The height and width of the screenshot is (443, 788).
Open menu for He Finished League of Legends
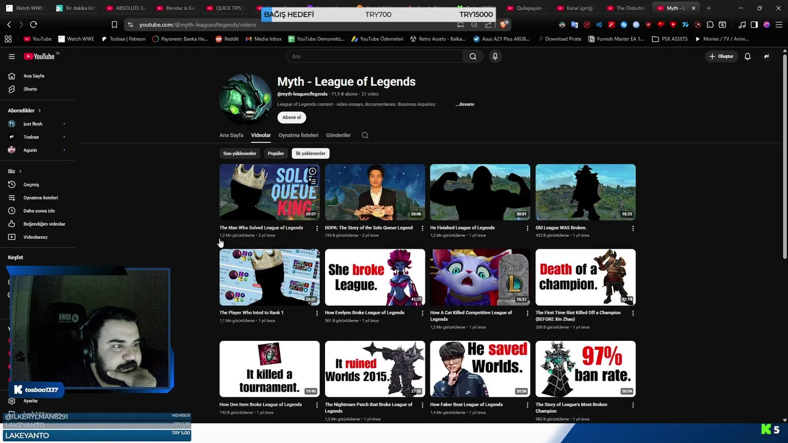[x=528, y=228]
